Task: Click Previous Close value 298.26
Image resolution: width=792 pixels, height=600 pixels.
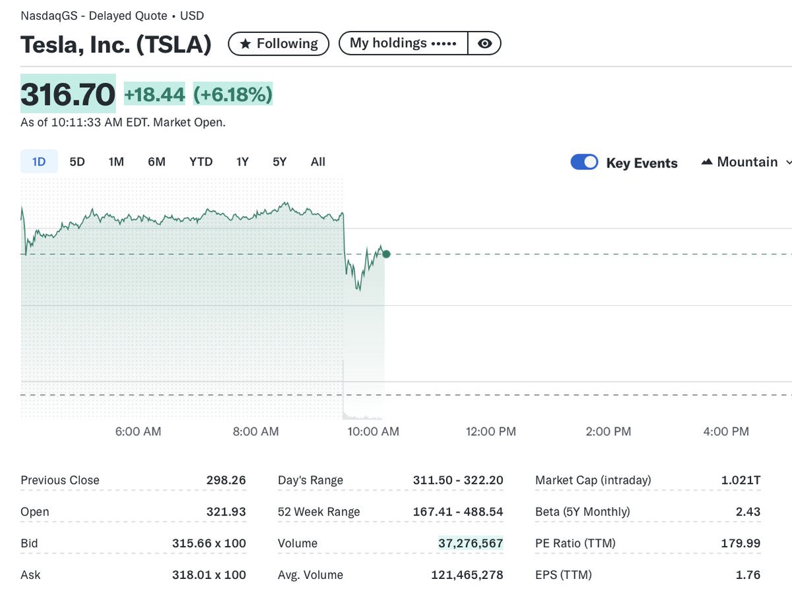Action: coord(226,480)
